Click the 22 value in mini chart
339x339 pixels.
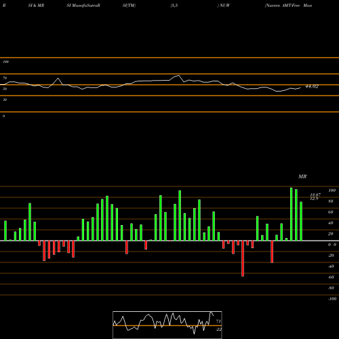(219, 330)
